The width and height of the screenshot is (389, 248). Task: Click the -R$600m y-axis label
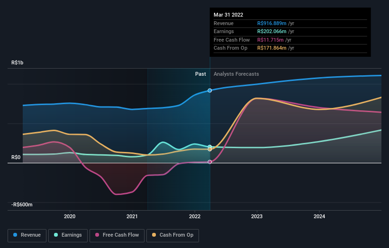[x=22, y=204]
